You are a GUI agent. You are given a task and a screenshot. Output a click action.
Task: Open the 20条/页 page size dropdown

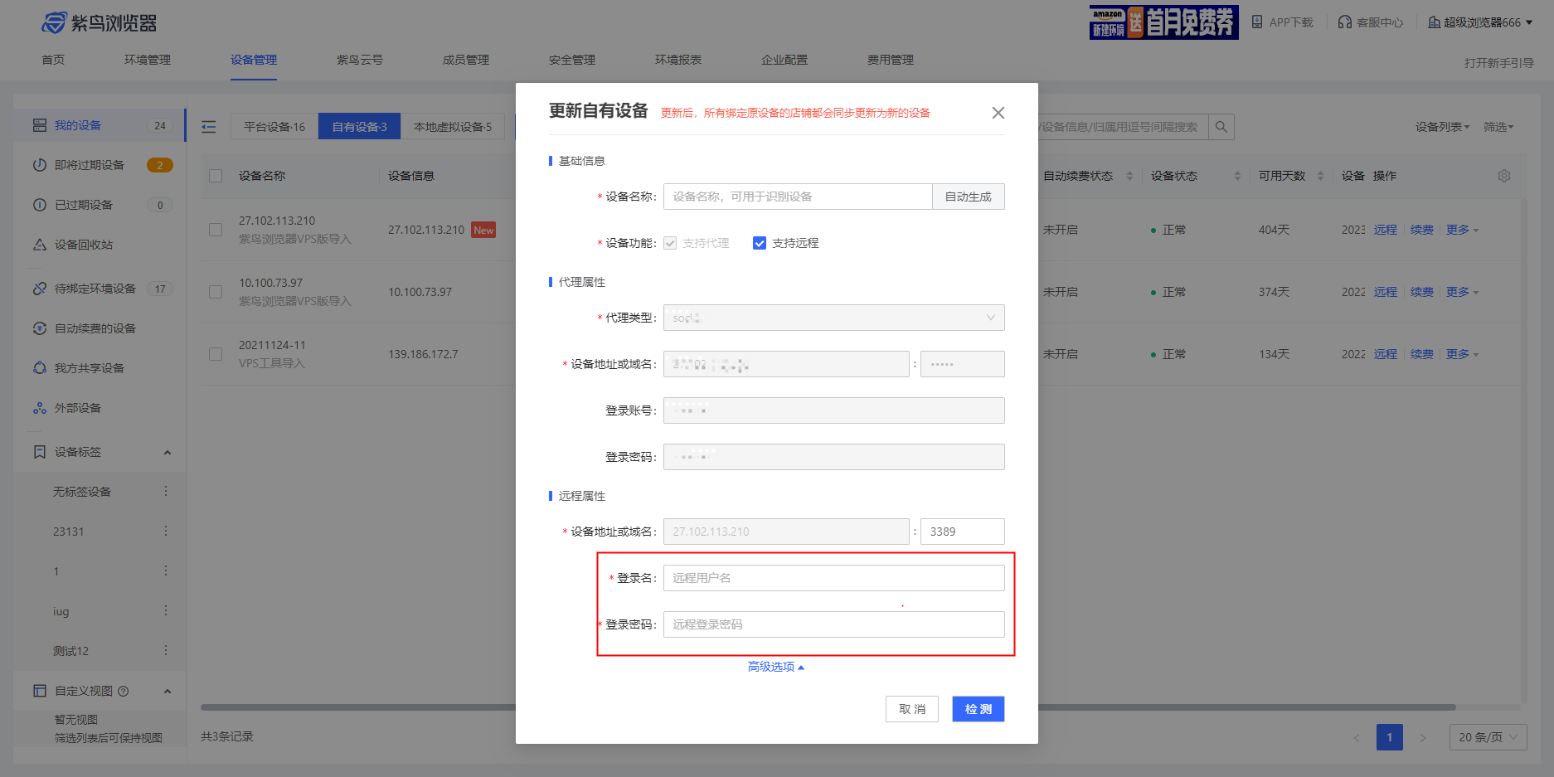[x=1488, y=736]
